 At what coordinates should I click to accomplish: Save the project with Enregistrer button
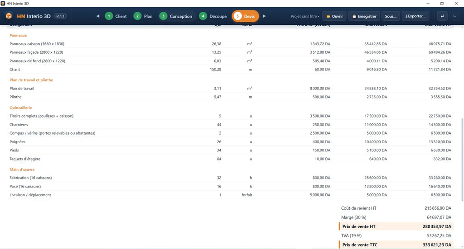click(364, 16)
